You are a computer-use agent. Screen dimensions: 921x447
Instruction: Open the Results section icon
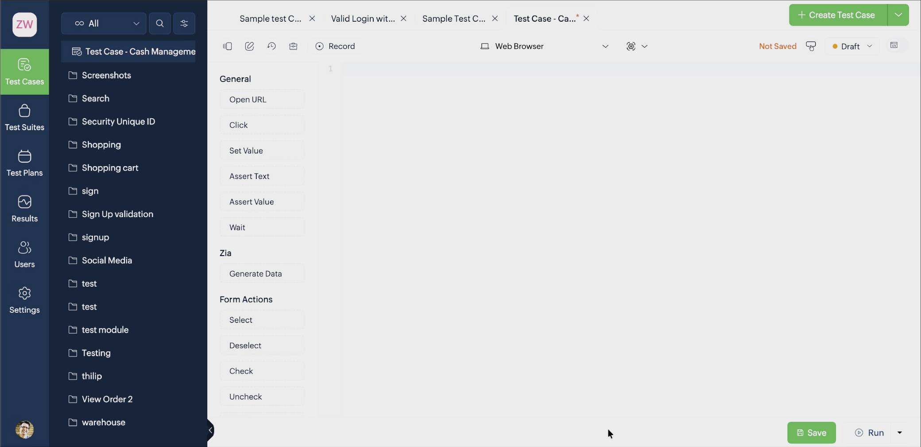tap(24, 202)
